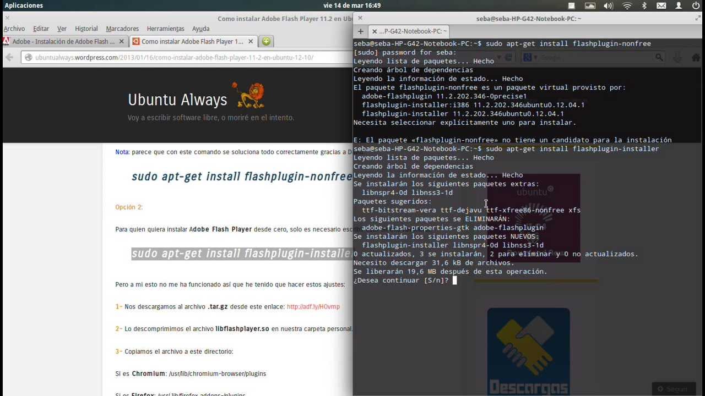Open the mail messaging indicator
705x396 pixels.
661,5
